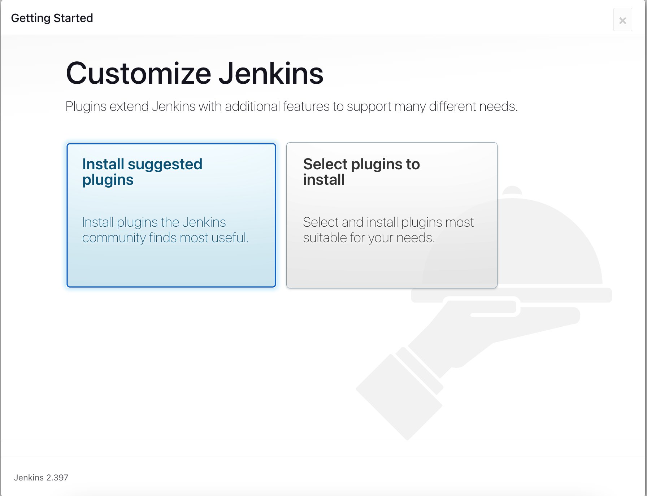Click empty area below blue card's description

(x=171, y=267)
